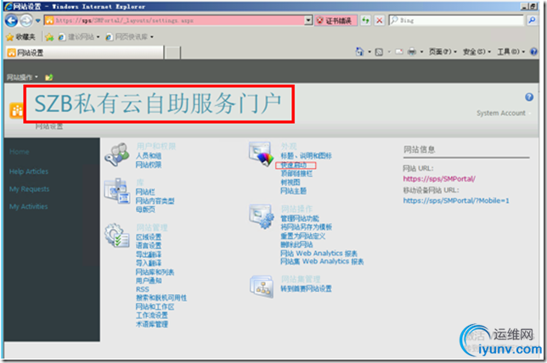Click the add to favorites bar star icon
Image resolution: width=547 pixels, height=363 pixels.
(49, 36)
